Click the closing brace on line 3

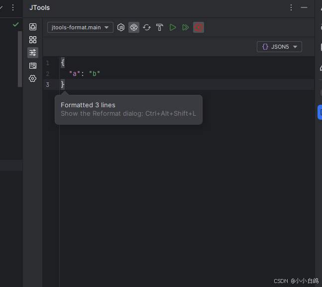point(63,84)
